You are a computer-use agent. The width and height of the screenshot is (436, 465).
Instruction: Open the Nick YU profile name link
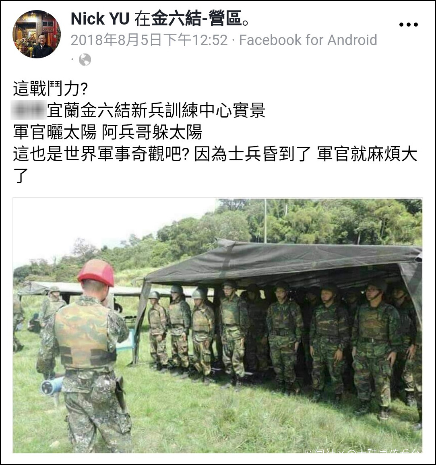click(x=100, y=19)
